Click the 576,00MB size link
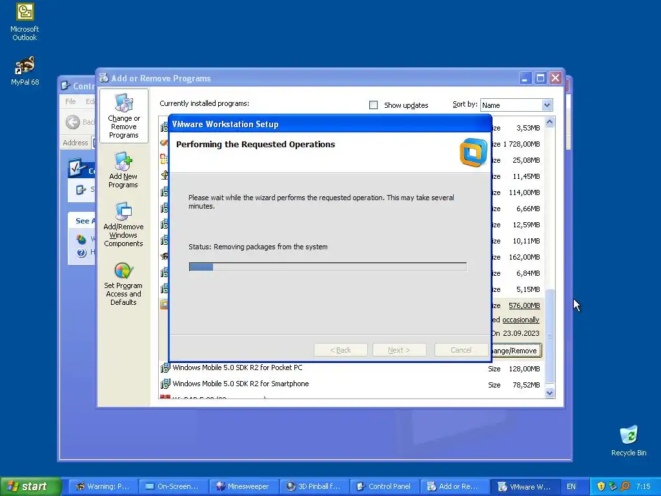The width and height of the screenshot is (661, 496). [524, 305]
